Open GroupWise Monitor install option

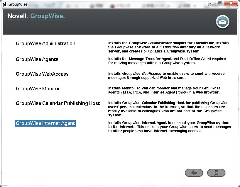(38, 89)
